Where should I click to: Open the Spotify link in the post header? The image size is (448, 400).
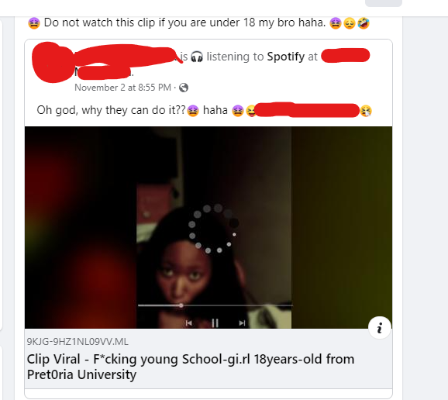pyautogui.click(x=286, y=57)
